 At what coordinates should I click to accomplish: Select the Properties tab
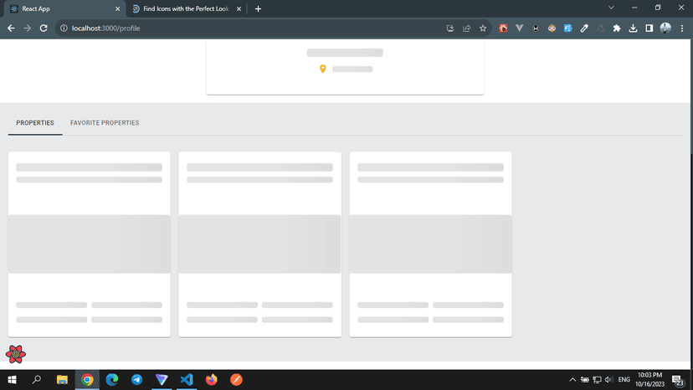tap(35, 123)
